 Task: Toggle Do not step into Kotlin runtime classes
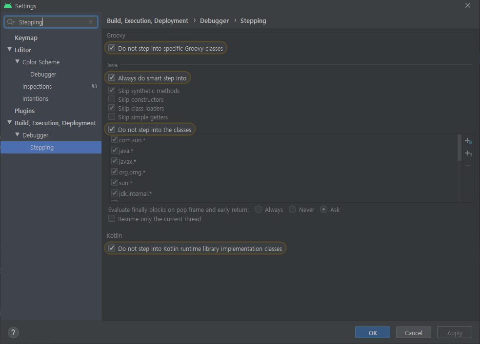tap(112, 248)
